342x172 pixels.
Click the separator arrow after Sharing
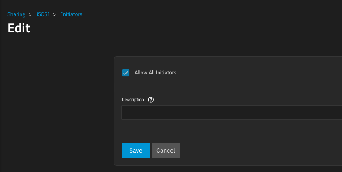(30, 14)
